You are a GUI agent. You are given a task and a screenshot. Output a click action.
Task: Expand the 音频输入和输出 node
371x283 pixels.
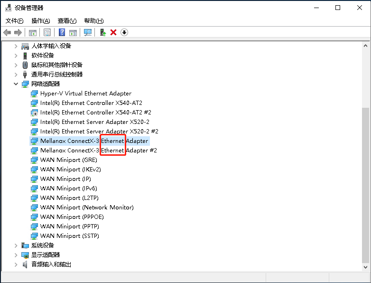tap(16, 264)
